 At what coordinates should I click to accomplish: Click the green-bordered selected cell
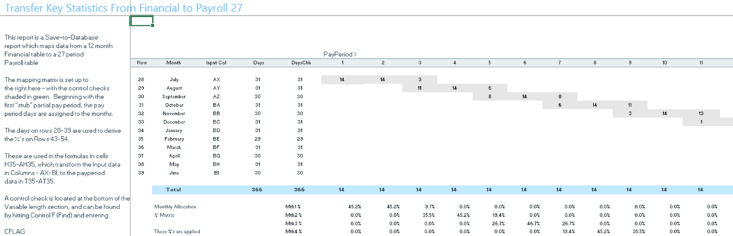click(141, 20)
